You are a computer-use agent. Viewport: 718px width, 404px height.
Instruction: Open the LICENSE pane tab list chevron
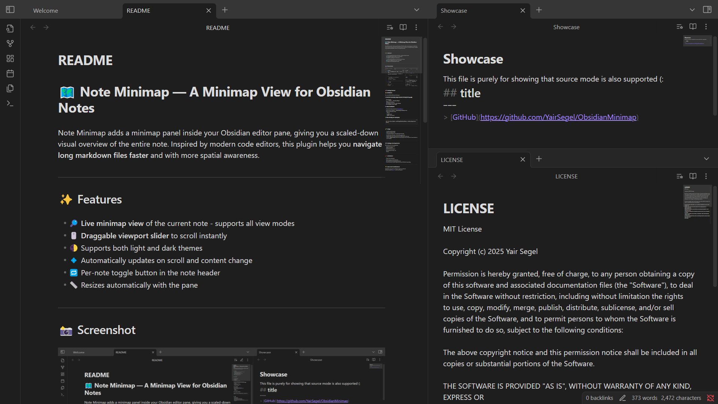tap(707, 159)
